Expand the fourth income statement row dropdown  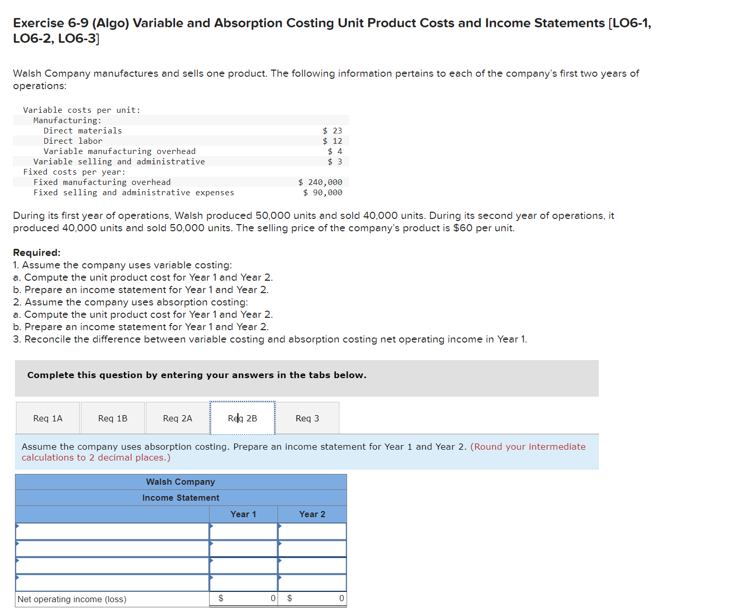coord(18,578)
